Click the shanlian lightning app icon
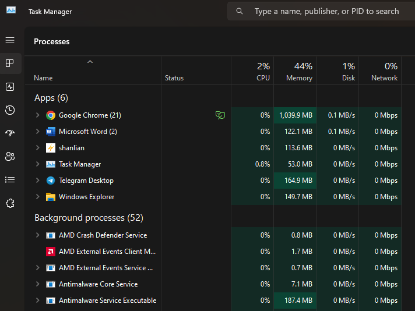This screenshot has width=415, height=311. point(51,148)
